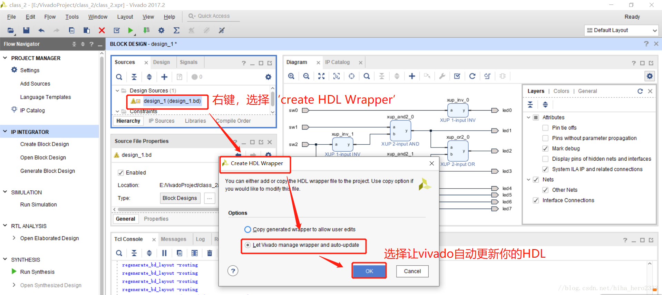Click the Source File Properties horizontal scrollbar
The height and width of the screenshot is (295, 662).
tap(168, 209)
